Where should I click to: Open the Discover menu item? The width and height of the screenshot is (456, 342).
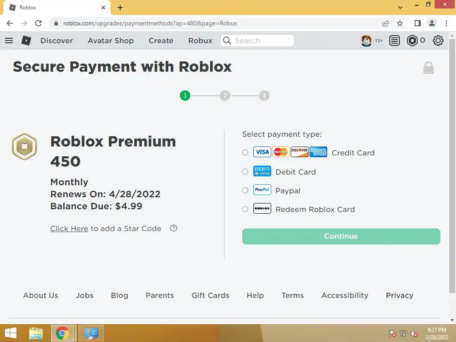pyautogui.click(x=57, y=41)
